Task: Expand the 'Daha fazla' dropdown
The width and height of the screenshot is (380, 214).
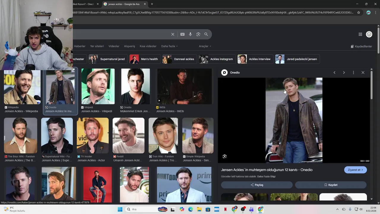Action: 169,46
